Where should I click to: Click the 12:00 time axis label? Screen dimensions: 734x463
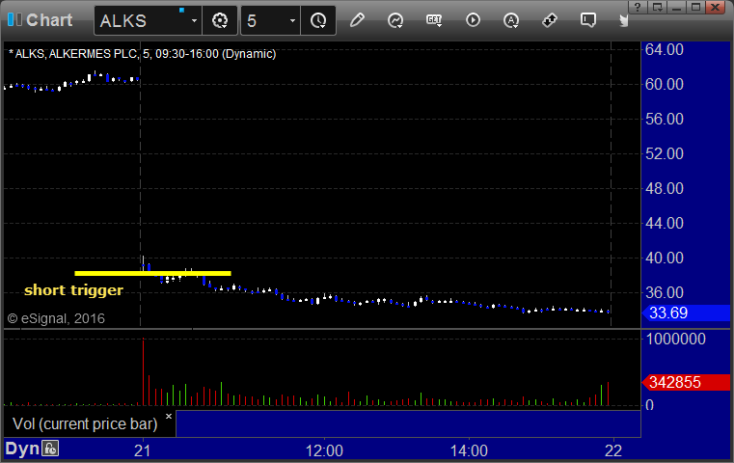[324, 450]
